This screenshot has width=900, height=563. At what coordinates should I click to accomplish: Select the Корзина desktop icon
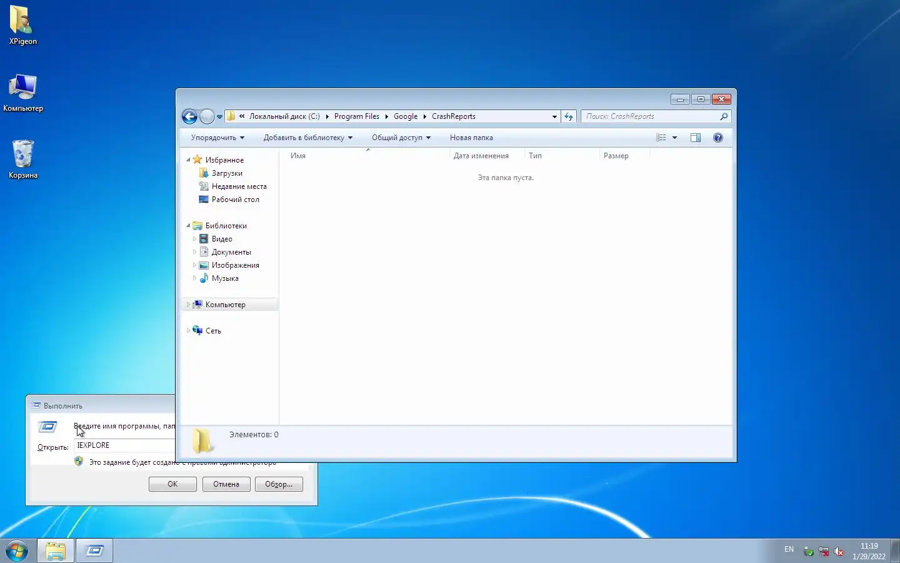coord(23,159)
